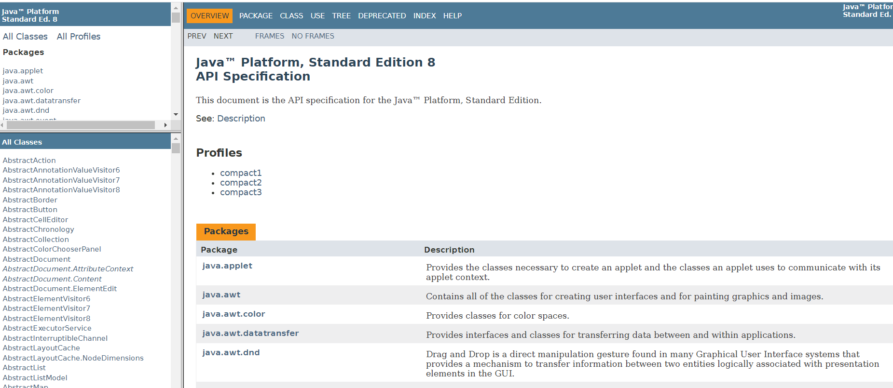Open the AbstractChronology class
893x388 pixels.
[39, 229]
